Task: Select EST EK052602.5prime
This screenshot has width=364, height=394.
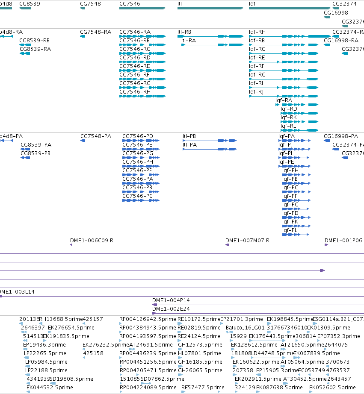Action: pyautogui.click(x=311, y=392)
